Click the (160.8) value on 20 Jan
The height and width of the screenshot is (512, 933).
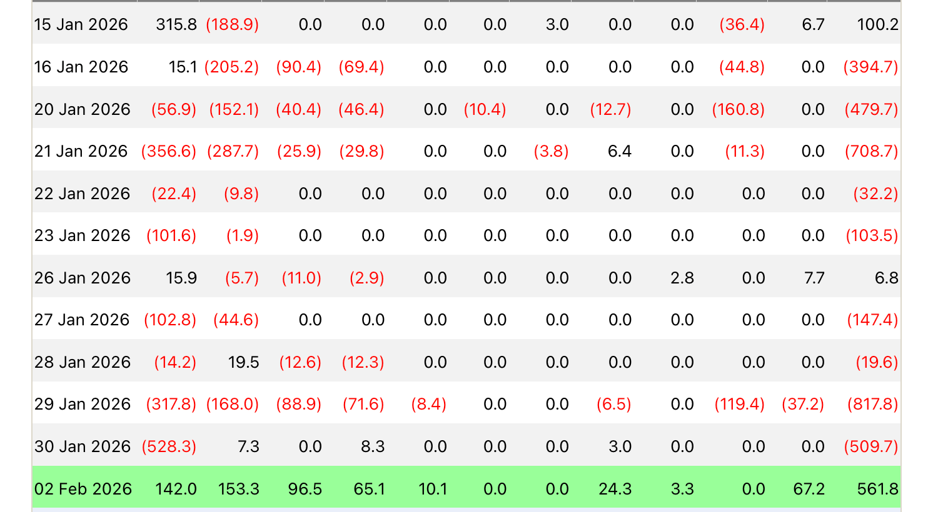[738, 109]
